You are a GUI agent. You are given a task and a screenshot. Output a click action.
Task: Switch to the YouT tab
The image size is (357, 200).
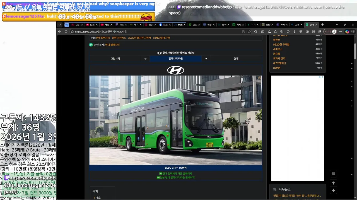(x=150, y=25)
